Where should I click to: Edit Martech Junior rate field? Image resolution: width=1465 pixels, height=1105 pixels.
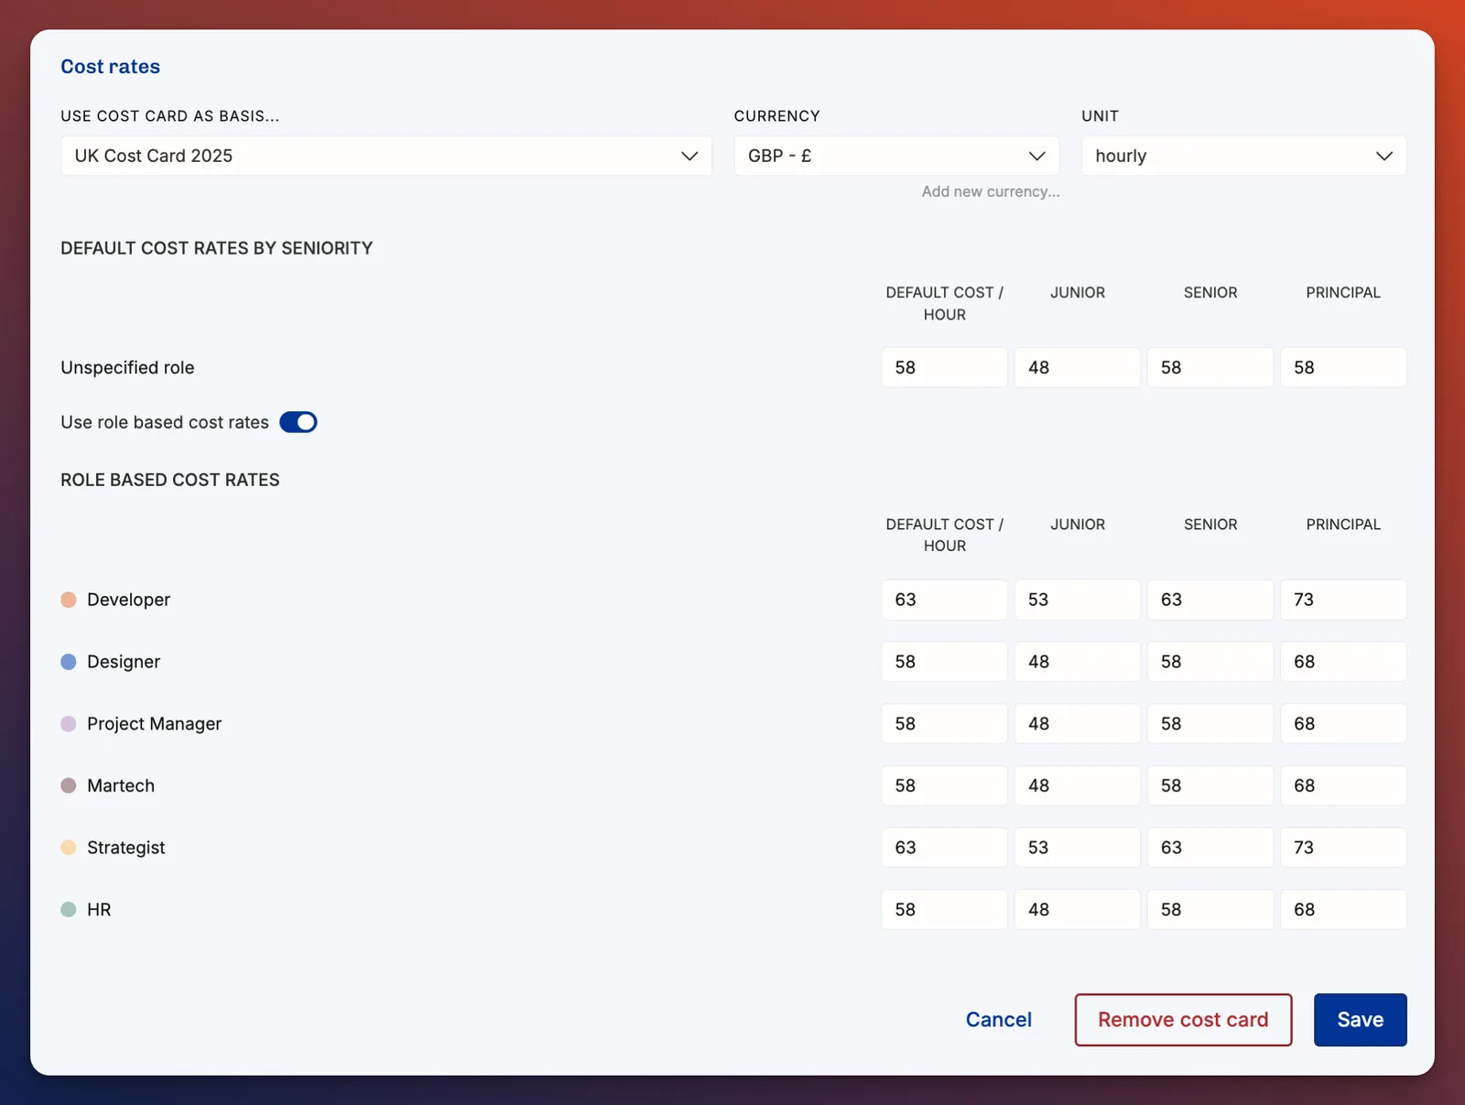point(1078,785)
